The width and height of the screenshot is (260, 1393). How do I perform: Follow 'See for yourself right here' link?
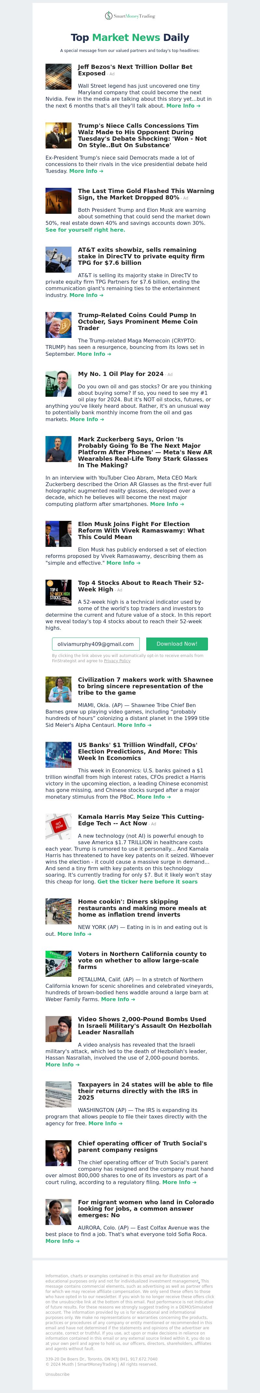point(85,230)
